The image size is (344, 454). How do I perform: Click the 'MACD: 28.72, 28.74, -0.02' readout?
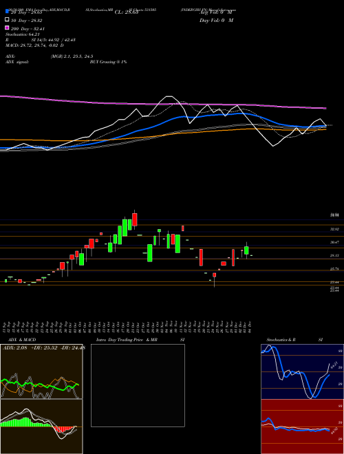[x=32, y=45]
